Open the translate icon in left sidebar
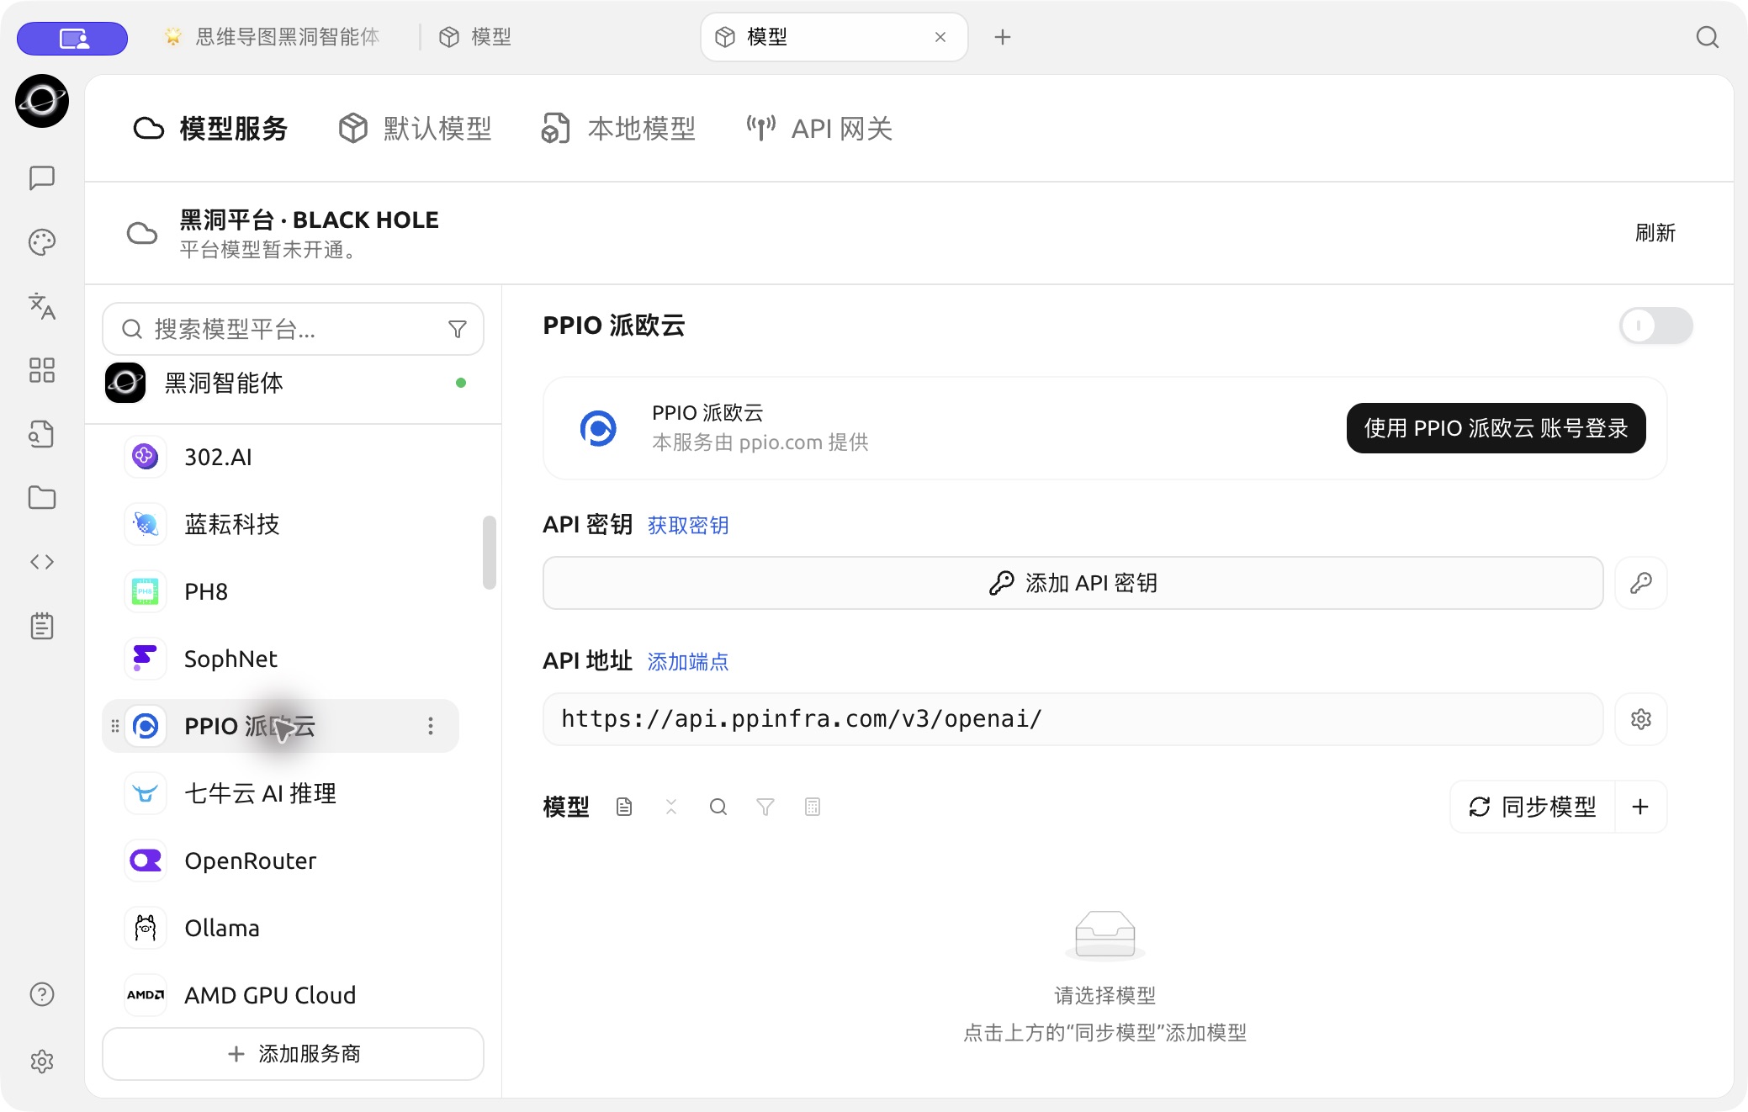 click(42, 306)
